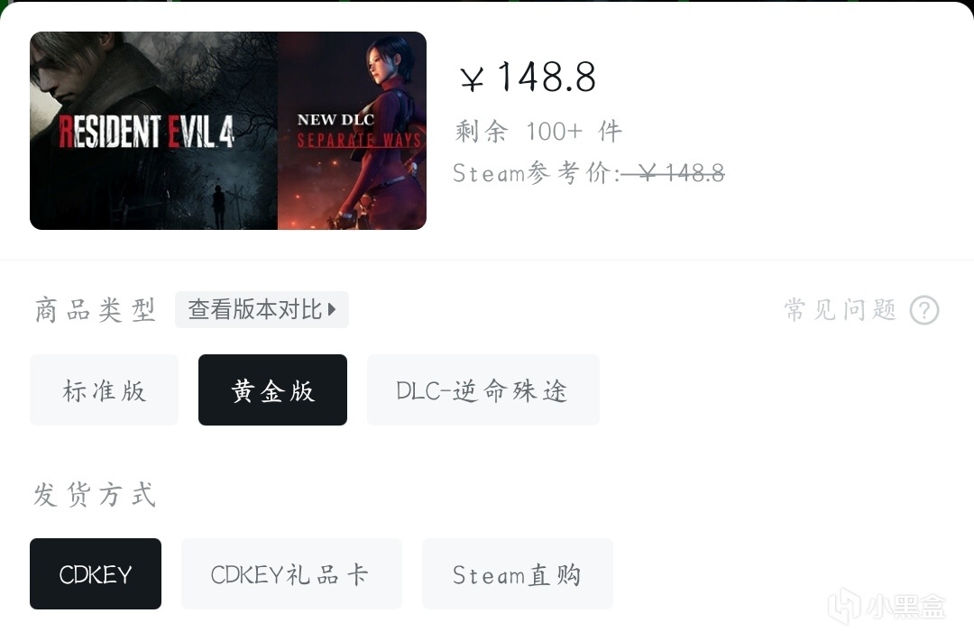The width and height of the screenshot is (974, 641).
Task: Click the Resident Evil 4 title logo
Action: point(147,132)
